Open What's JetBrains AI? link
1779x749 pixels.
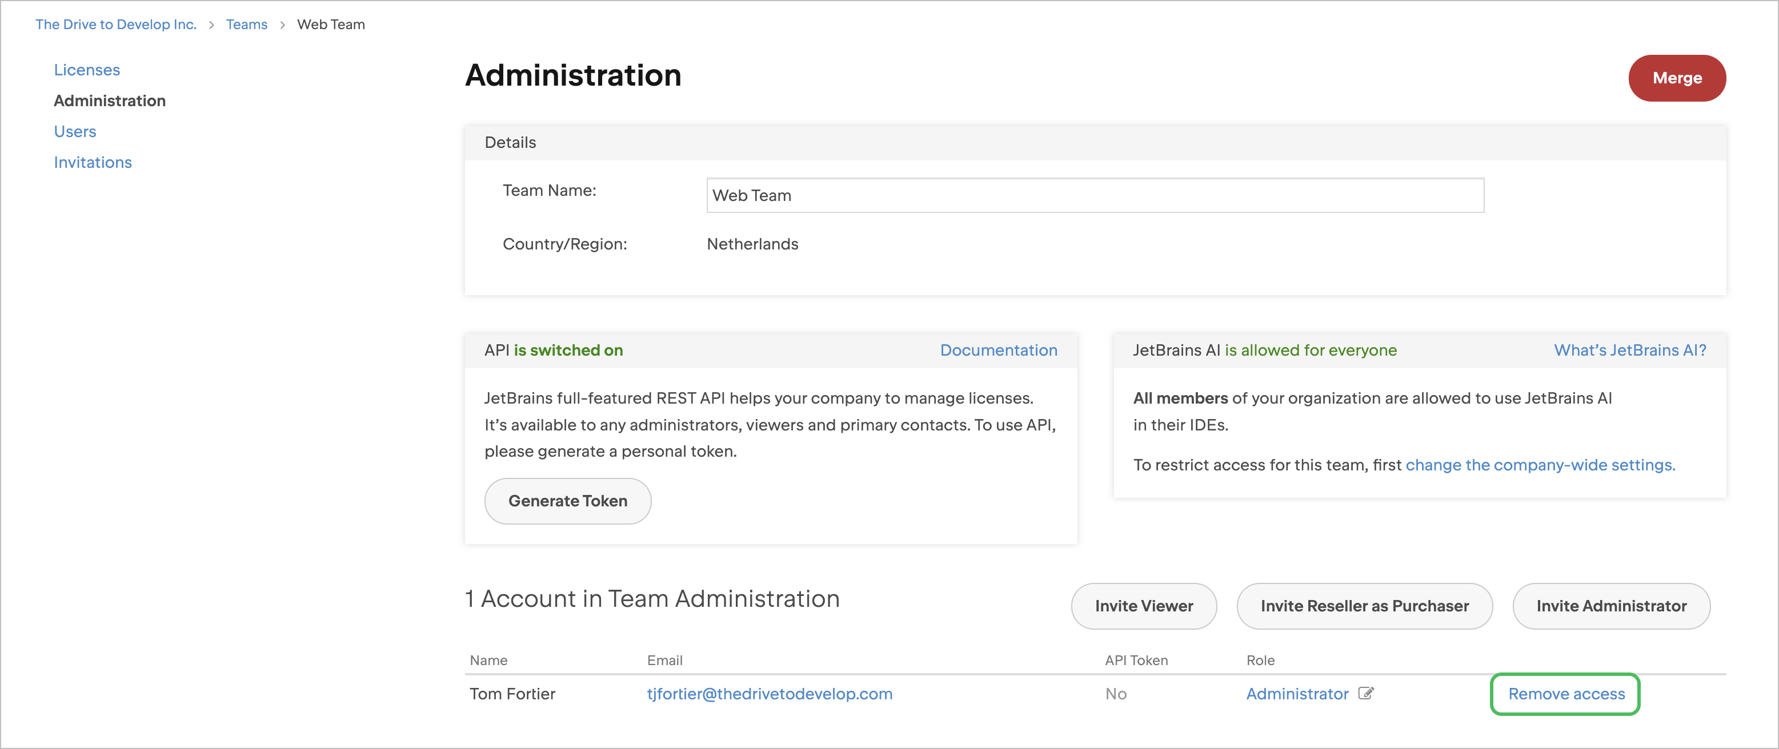[x=1630, y=350]
